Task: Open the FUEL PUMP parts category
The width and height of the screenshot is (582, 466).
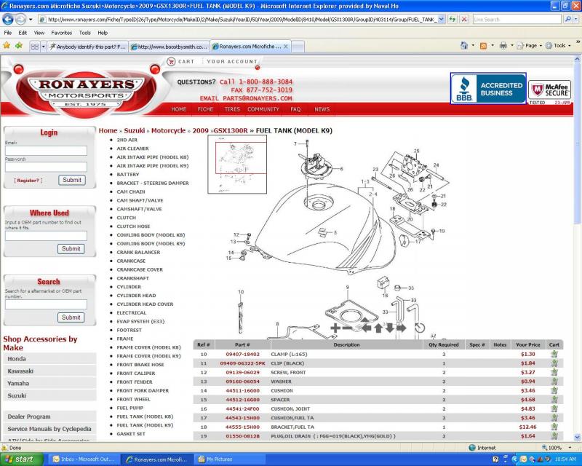Action: pos(132,408)
